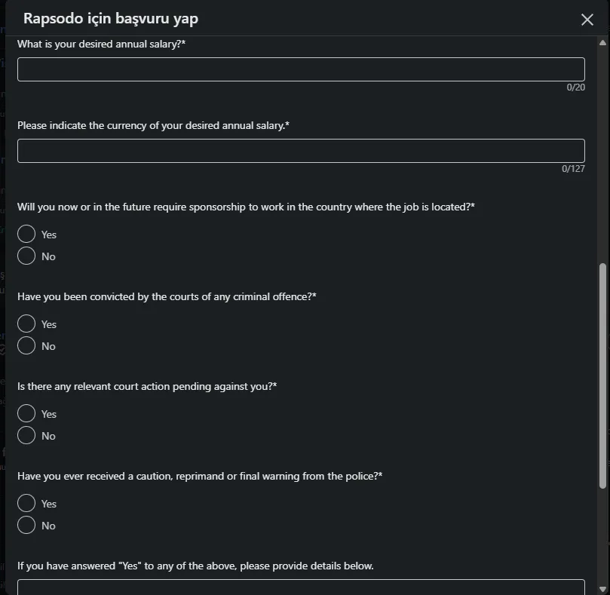Click the No label under criminal offence question
610x595 pixels.
pos(48,346)
